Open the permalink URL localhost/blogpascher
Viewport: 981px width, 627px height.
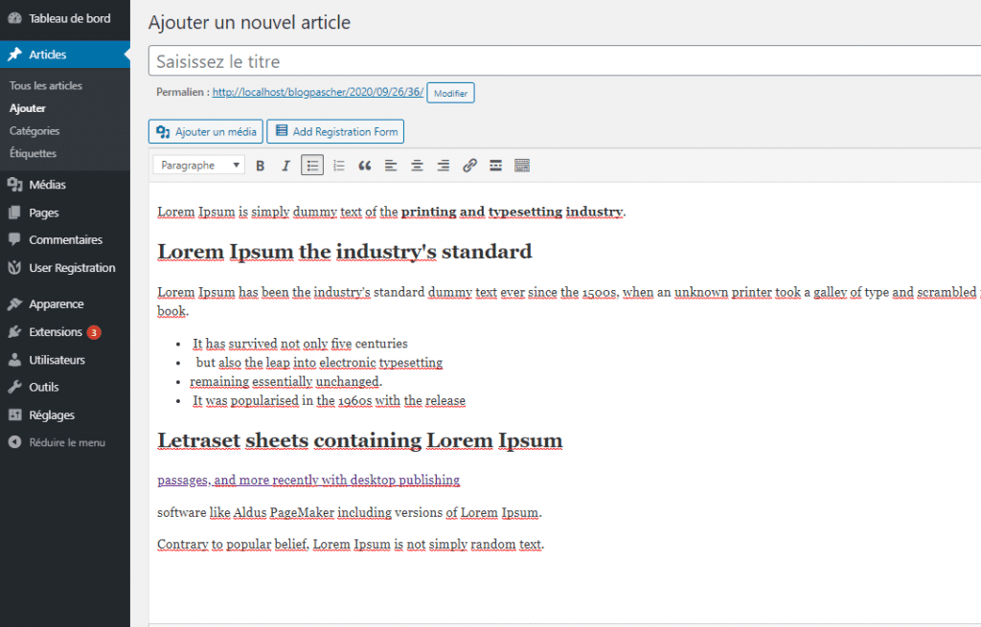(x=316, y=92)
